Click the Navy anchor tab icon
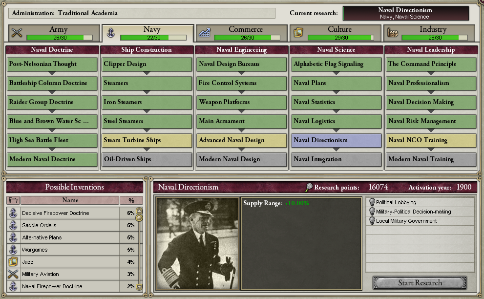484x299 pixels. [110, 32]
